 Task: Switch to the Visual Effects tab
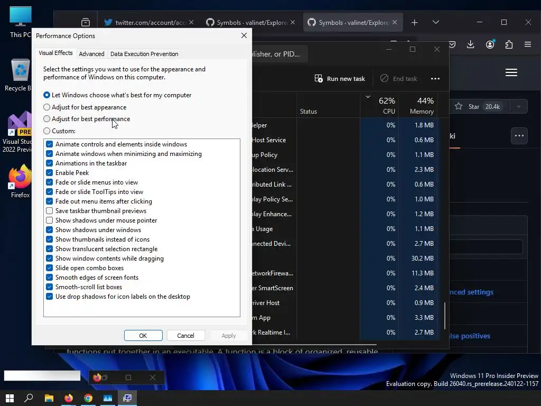55,53
